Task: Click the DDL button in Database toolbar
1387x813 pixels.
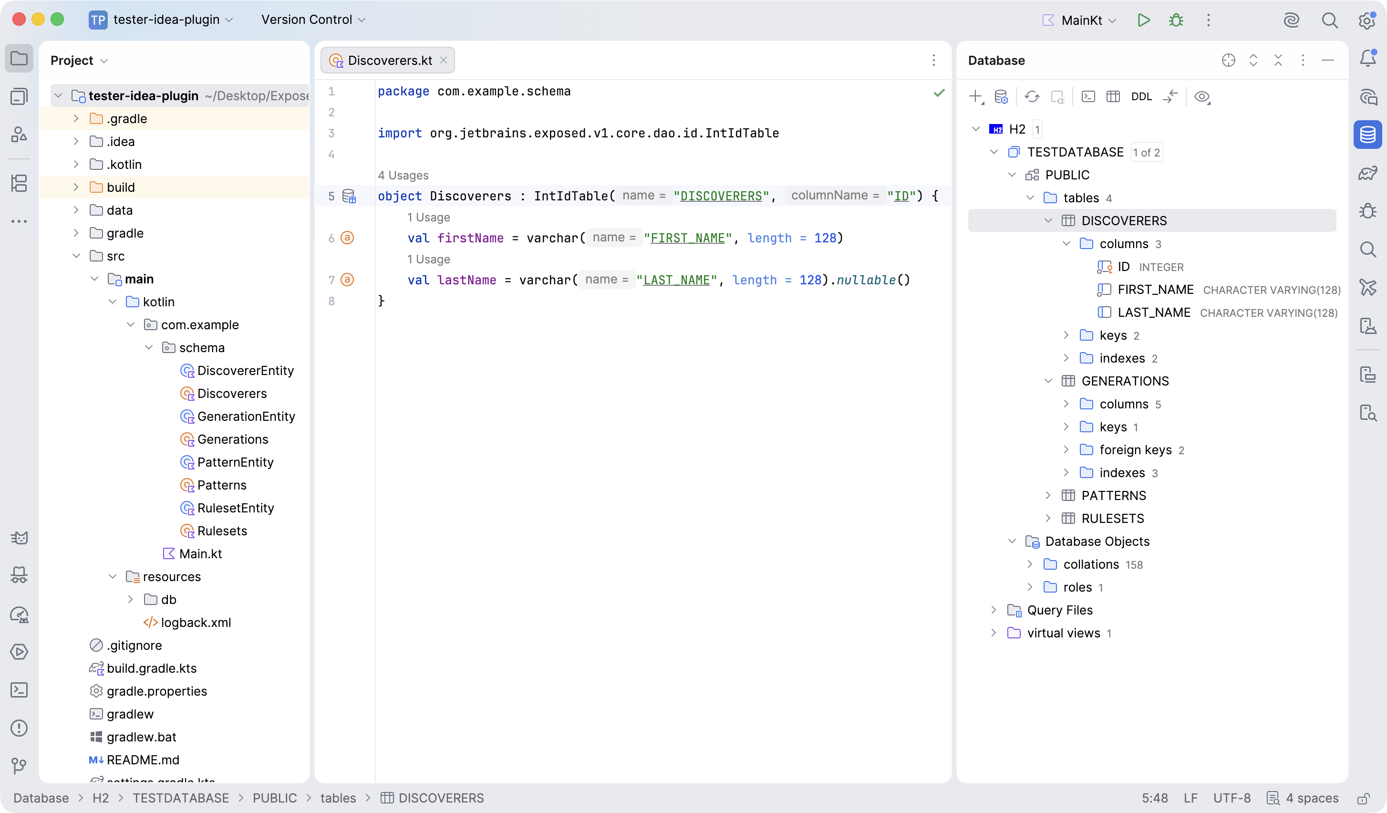Action: point(1141,97)
